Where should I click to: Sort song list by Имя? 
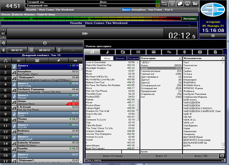pos(107,58)
